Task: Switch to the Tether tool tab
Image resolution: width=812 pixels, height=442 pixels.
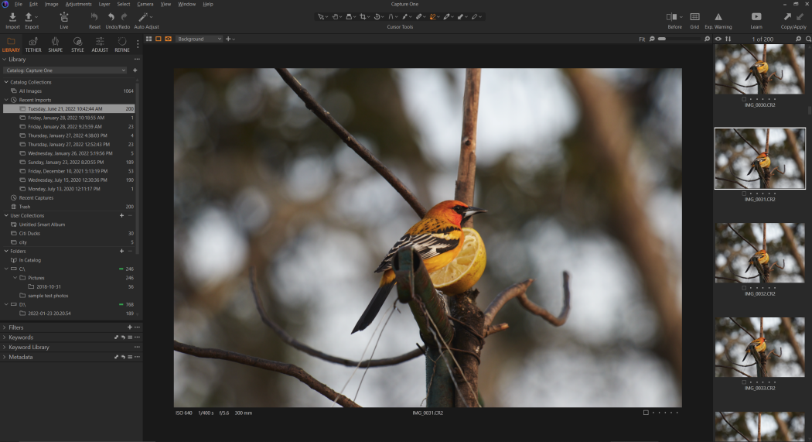Action: [x=33, y=45]
